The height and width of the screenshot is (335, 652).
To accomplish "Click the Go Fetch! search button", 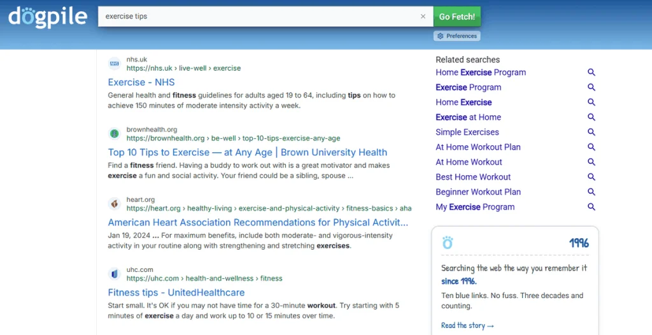I will tap(457, 17).
